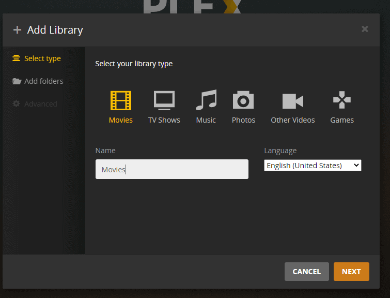Image resolution: width=390 pixels, height=298 pixels.
Task: Open the Language dropdown
Action: 313,166
